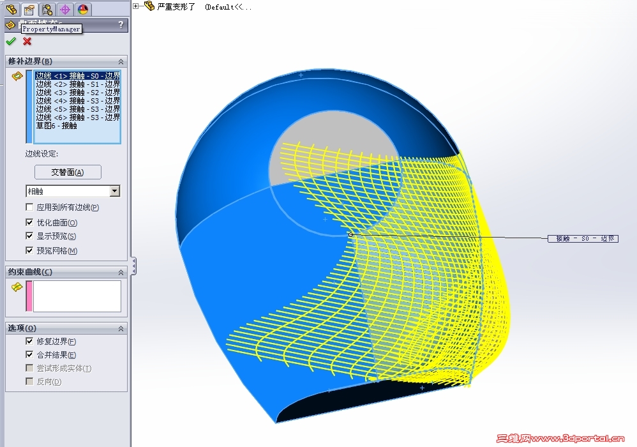Image resolution: width=637 pixels, height=447 pixels.
Task: Click the surface fill feature icon in header
Action: (11, 25)
